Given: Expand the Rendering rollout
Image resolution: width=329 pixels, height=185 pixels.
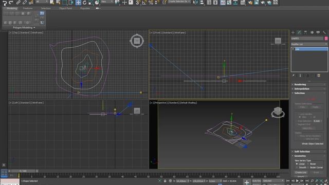Looking at the screenshot, I should [309, 84].
